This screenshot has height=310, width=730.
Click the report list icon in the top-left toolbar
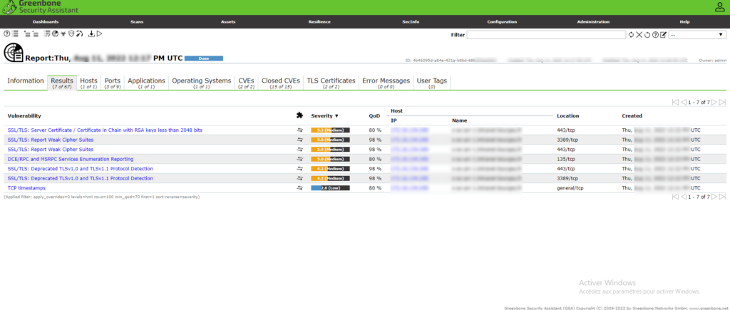point(15,33)
